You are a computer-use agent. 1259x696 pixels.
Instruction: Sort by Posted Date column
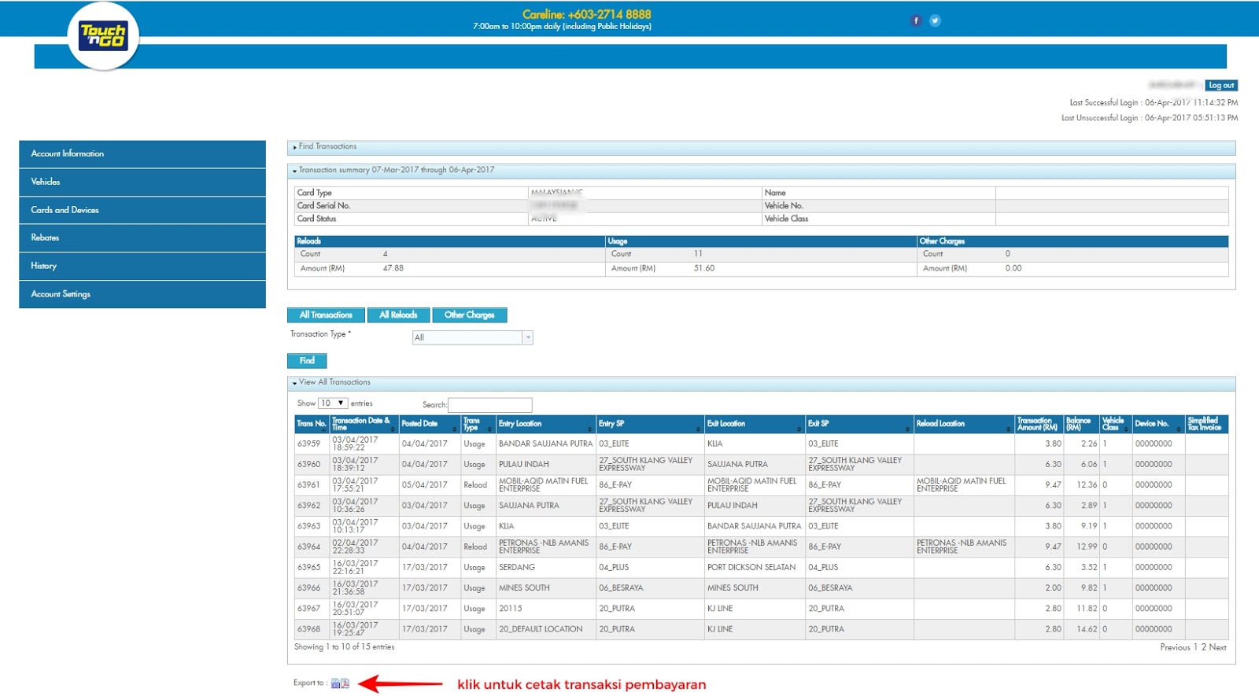(430, 424)
